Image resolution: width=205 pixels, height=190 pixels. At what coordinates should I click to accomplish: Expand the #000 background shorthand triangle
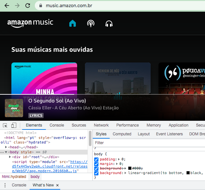[x=125, y=169]
